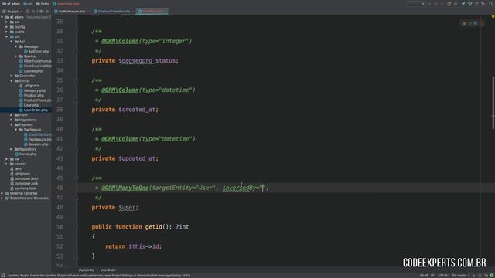Select the Repository folder in tree
The image size is (495, 278).
(26, 149)
